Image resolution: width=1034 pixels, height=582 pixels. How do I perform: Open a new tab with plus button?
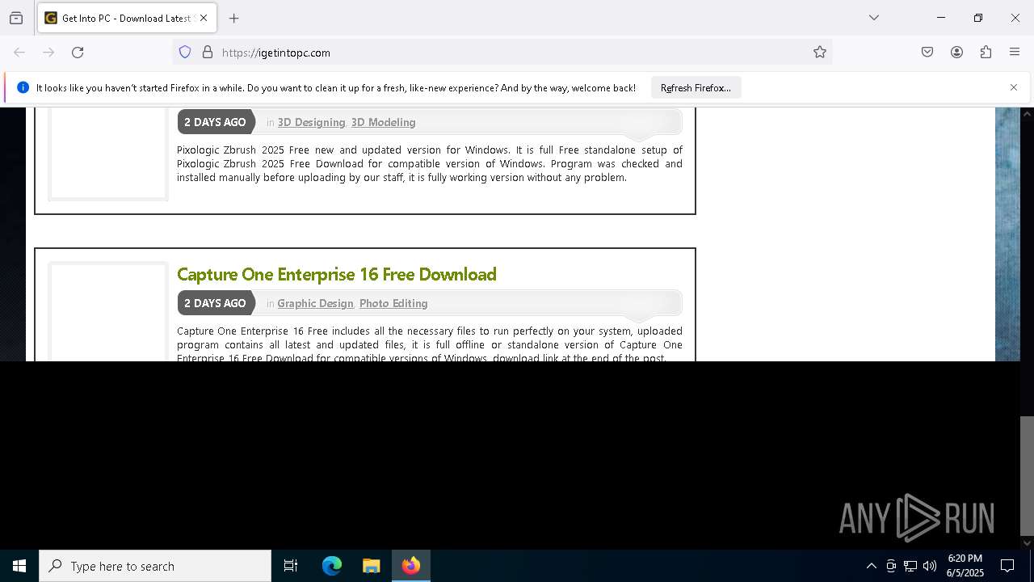[x=234, y=18]
